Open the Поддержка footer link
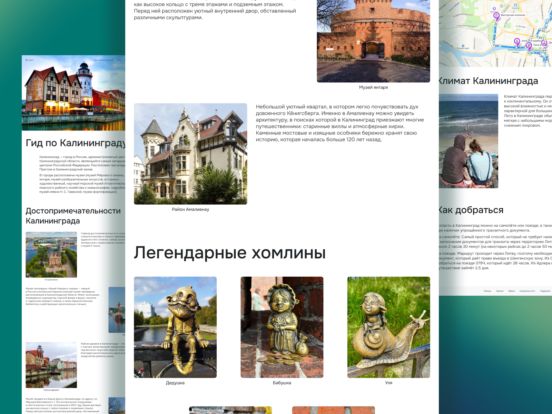Screen dimensions: 552x414 (x=545, y=291)
